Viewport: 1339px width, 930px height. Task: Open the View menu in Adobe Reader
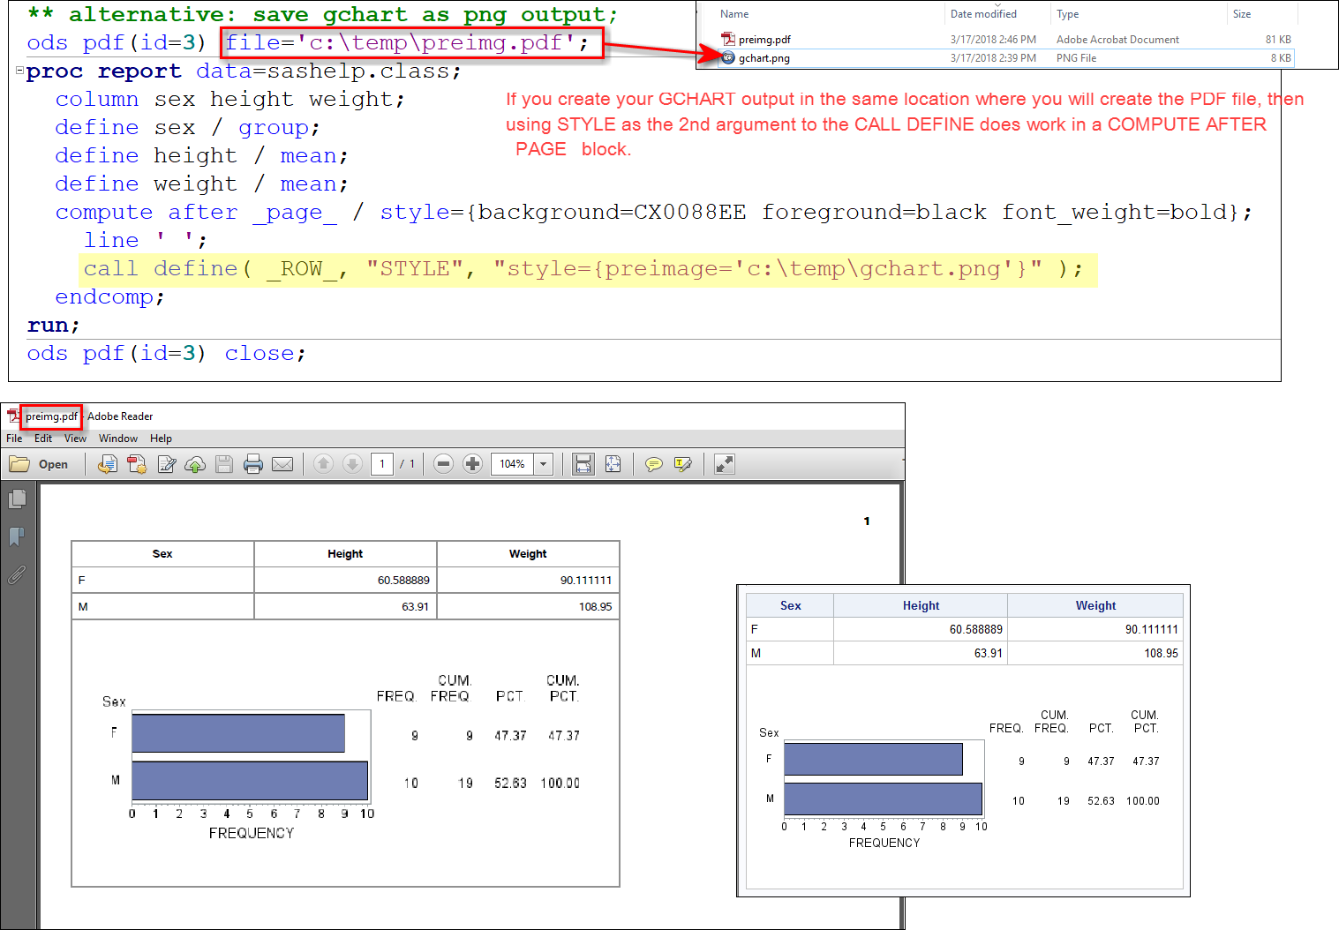click(75, 438)
